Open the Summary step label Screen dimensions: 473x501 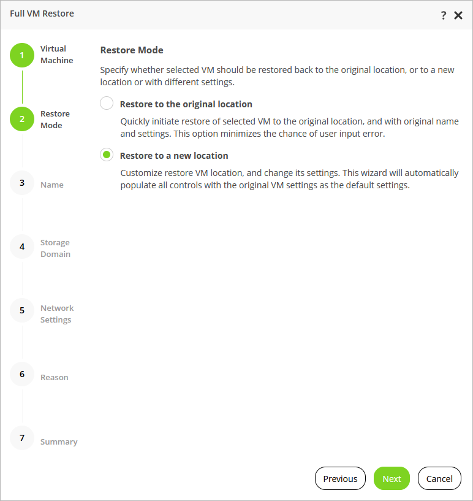59,442
